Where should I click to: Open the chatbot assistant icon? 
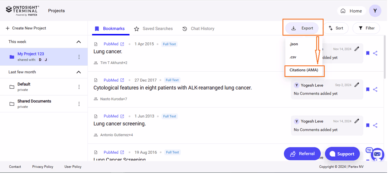point(377,154)
